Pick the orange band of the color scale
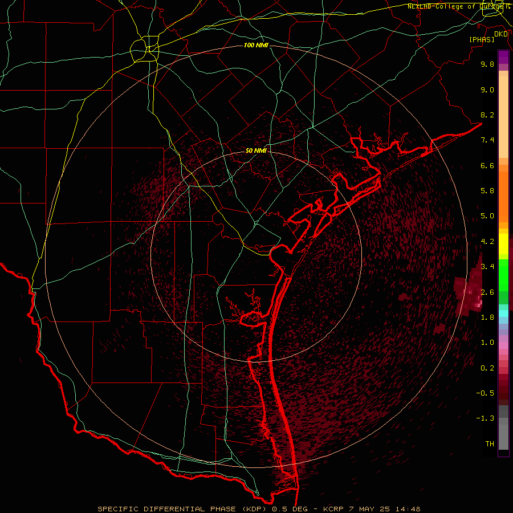Screen dimensions: 513x513 tap(503, 196)
